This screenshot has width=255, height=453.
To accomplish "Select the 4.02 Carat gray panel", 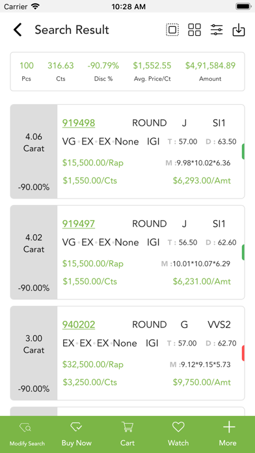I will click(34, 253).
